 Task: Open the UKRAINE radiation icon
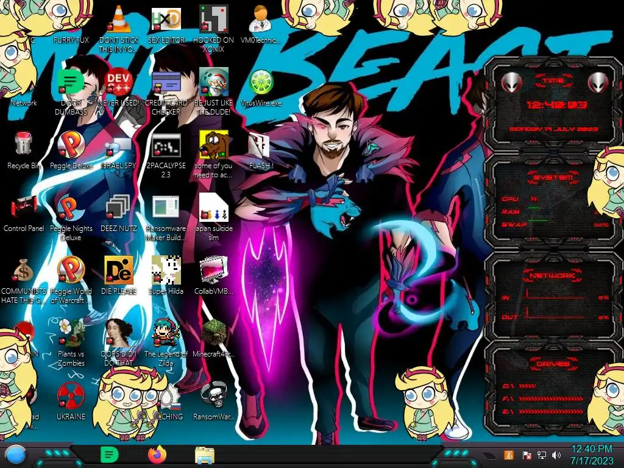click(x=71, y=395)
